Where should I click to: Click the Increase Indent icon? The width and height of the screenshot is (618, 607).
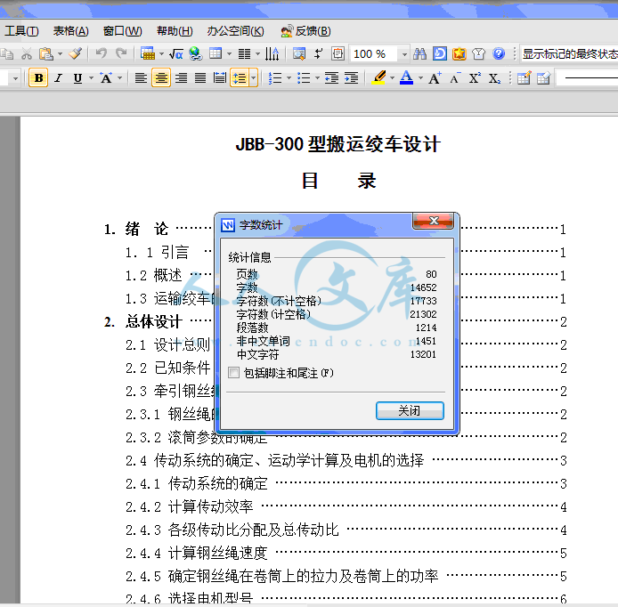click(x=351, y=78)
